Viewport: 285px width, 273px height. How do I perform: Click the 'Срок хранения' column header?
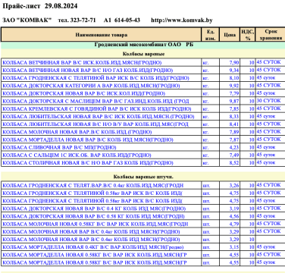coord(271,35)
